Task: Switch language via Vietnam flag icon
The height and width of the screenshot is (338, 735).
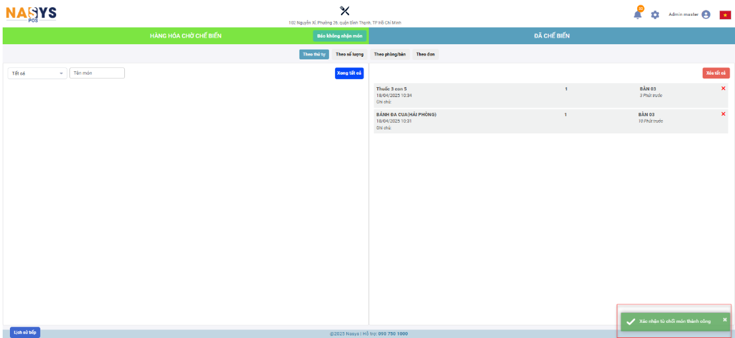Action: click(x=725, y=15)
